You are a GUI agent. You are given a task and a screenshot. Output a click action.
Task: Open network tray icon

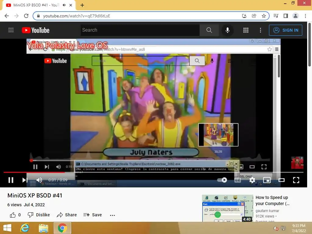click(x=283, y=228)
